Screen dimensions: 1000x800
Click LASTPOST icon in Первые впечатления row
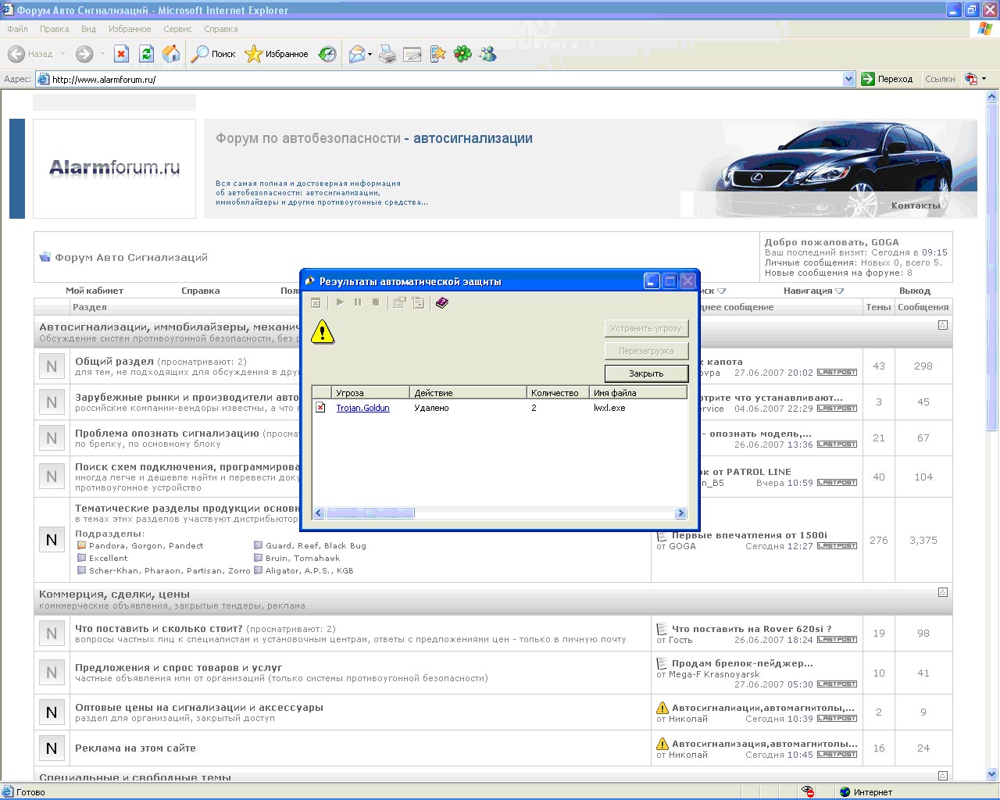(837, 546)
